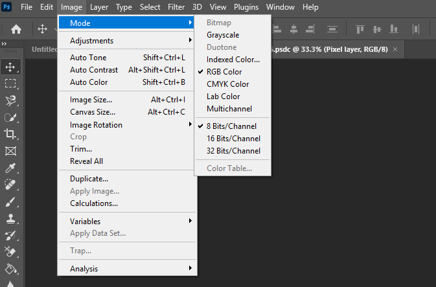Open the Type menu
The image size is (436, 287).
point(124,7)
